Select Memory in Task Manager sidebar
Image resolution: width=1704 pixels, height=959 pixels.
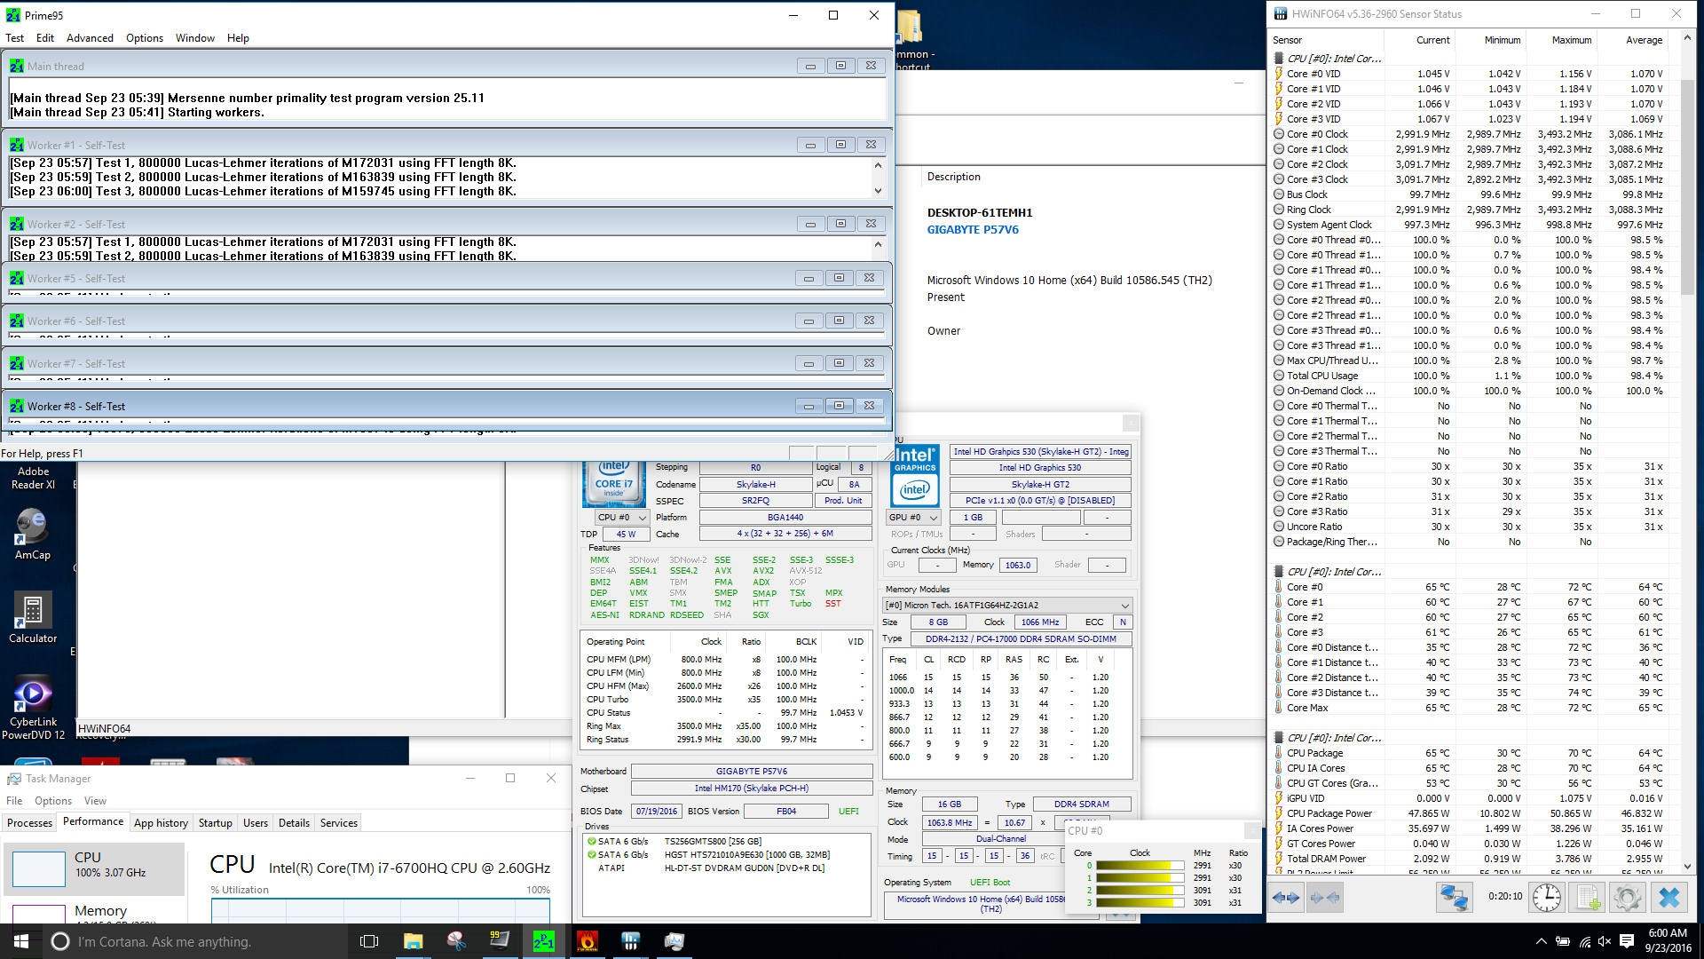100,911
